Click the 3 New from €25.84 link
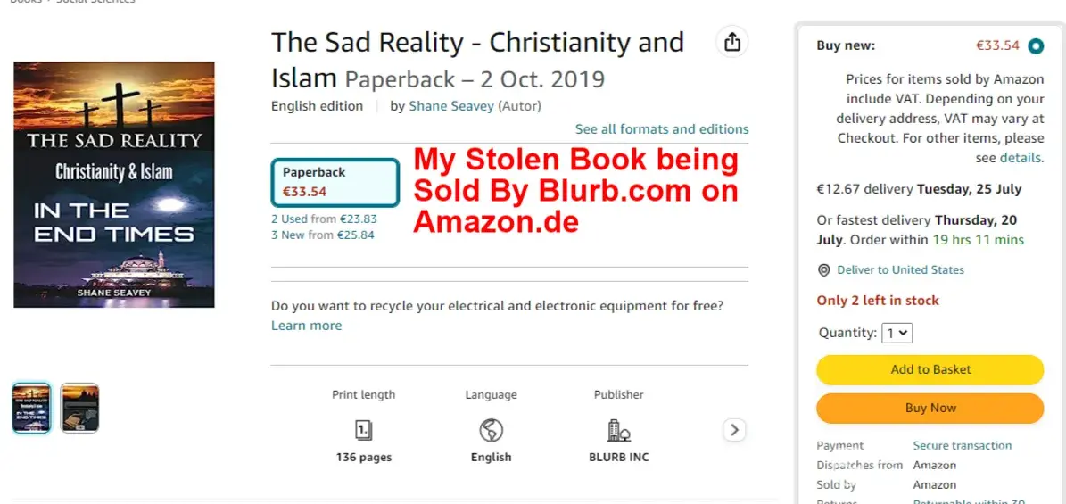Image resolution: width=1066 pixels, height=504 pixels. pos(323,235)
